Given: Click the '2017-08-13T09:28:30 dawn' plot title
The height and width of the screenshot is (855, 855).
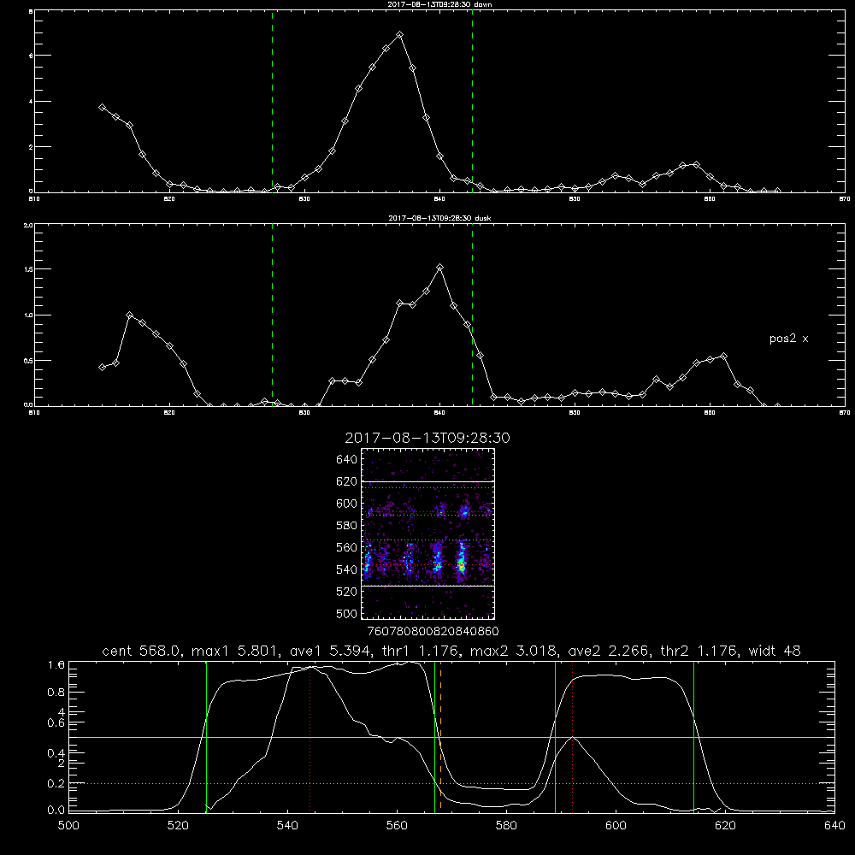Looking at the screenshot, I should click(x=439, y=4).
